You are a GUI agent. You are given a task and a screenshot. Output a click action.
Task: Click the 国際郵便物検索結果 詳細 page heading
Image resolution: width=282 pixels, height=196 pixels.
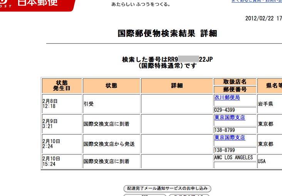(x=167, y=34)
